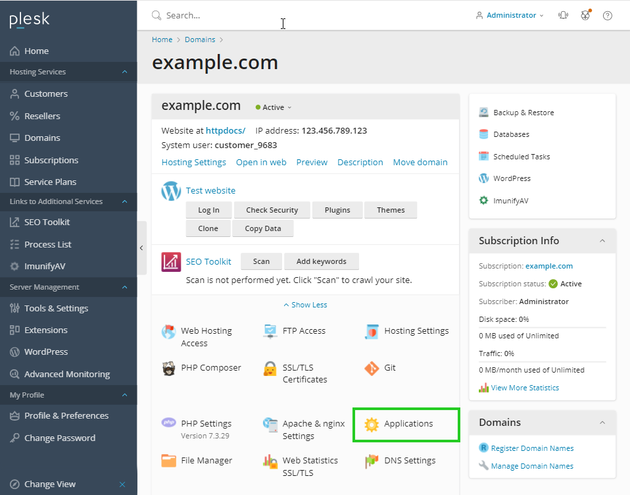Click the SSL/TLS Certificates padlock icon
This screenshot has width=630, height=495.
coord(270,368)
